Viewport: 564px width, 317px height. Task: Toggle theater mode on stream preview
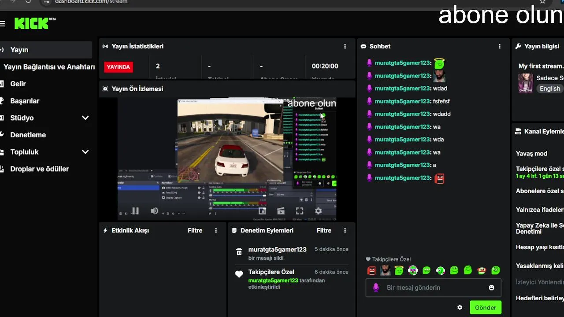pyautogui.click(x=281, y=211)
